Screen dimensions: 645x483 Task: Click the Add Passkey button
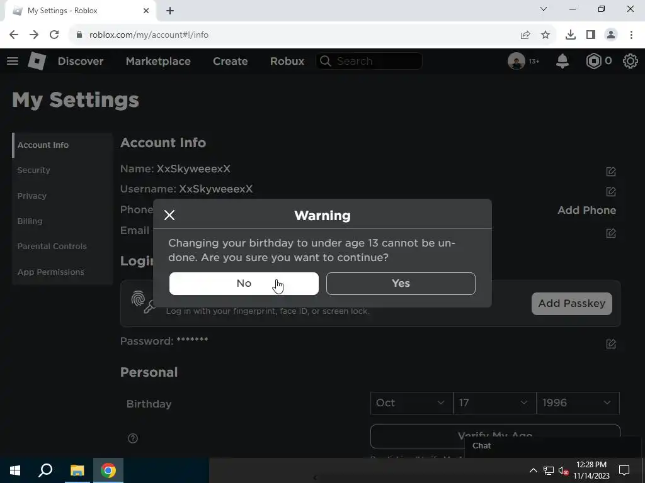[572, 304]
